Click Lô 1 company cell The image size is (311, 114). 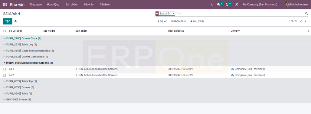tap(248, 69)
